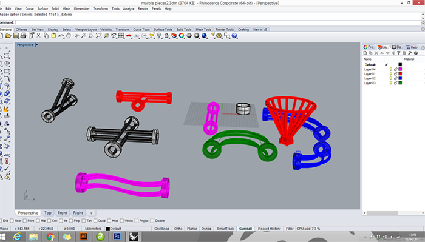This screenshot has height=242, width=425.
Task: Enable the Int osnap checkbox
Action: [x=61, y=221]
